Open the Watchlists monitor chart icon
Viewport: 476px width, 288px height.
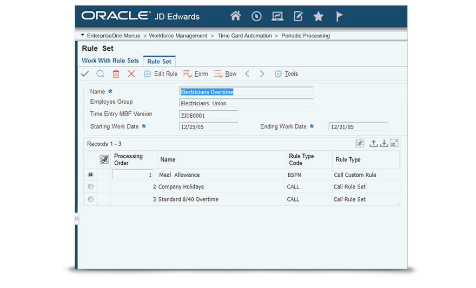pyautogui.click(x=277, y=16)
